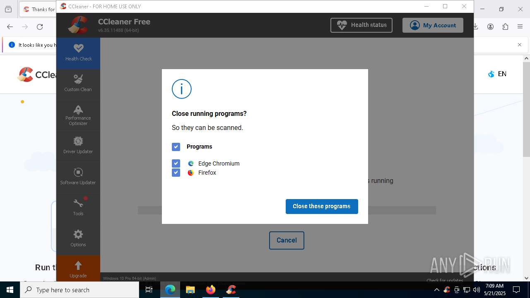530x298 pixels.
Task: Click the scan progress bar
Action: [x=287, y=210]
